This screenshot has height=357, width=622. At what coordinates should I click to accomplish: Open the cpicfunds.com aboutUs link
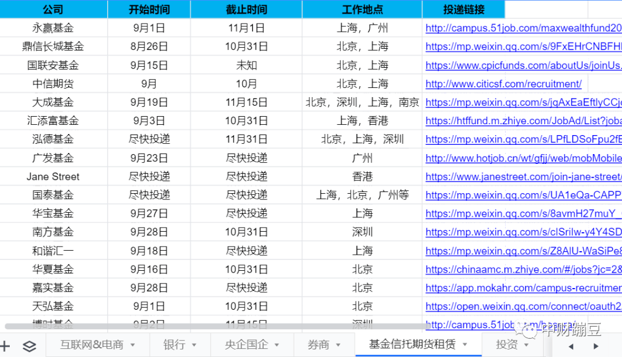pyautogui.click(x=523, y=66)
